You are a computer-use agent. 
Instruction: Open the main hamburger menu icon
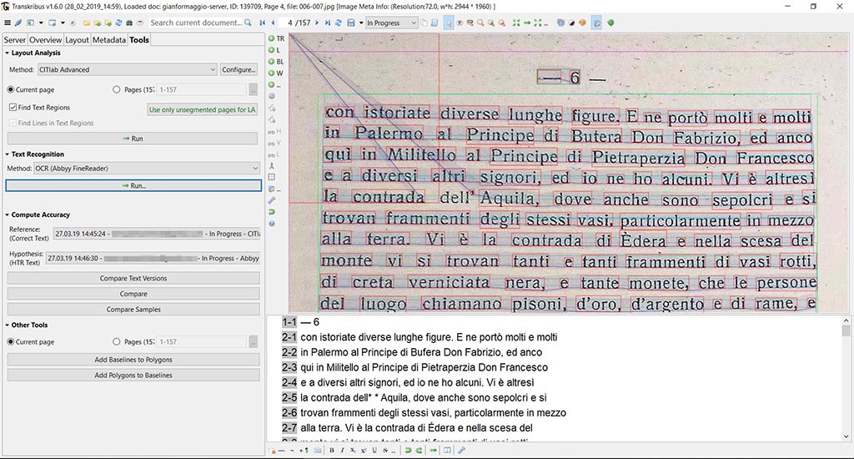pyautogui.click(x=7, y=23)
